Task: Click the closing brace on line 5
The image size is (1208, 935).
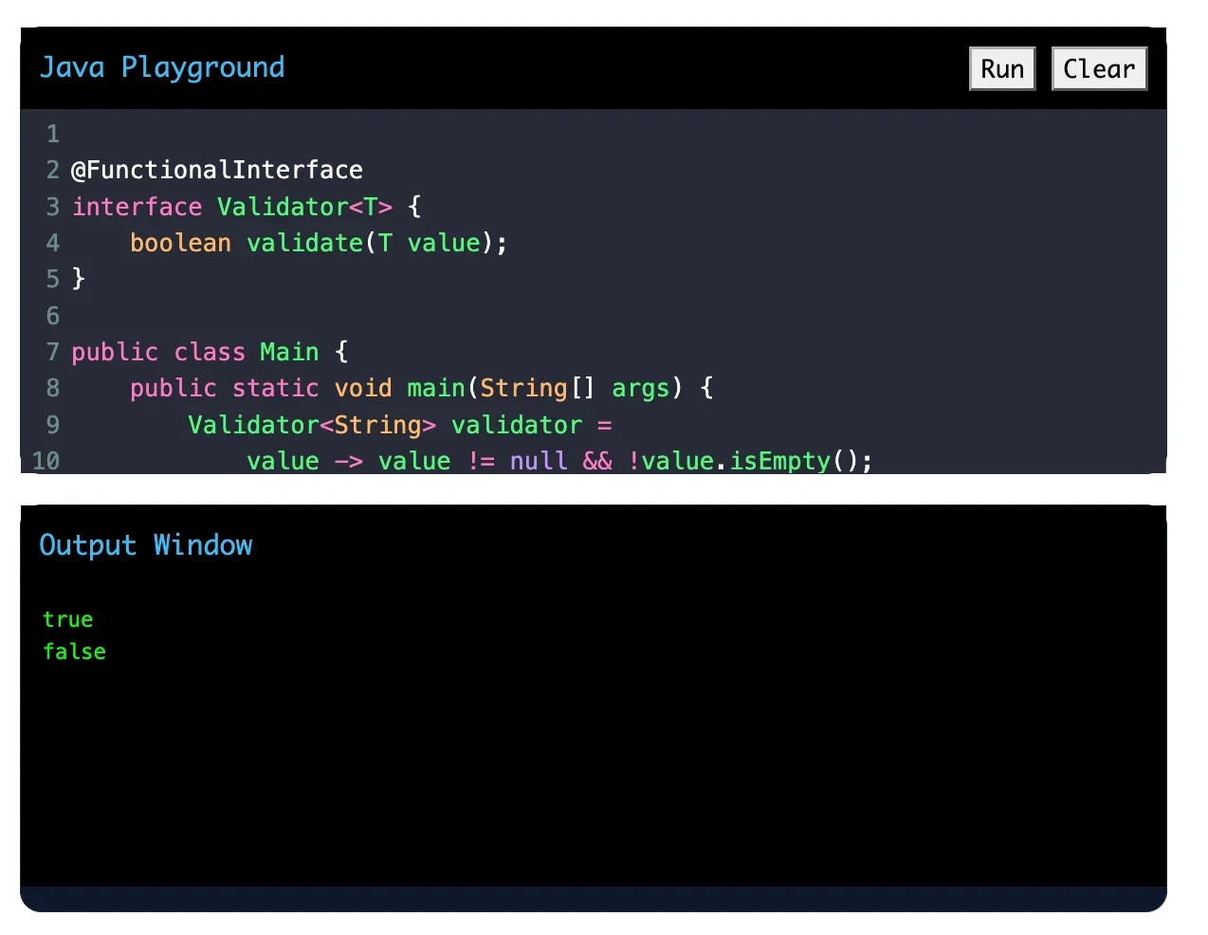Action: click(x=79, y=279)
